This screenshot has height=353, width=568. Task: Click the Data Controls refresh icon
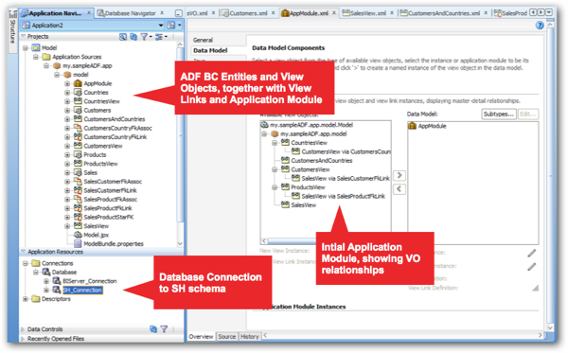click(x=153, y=328)
